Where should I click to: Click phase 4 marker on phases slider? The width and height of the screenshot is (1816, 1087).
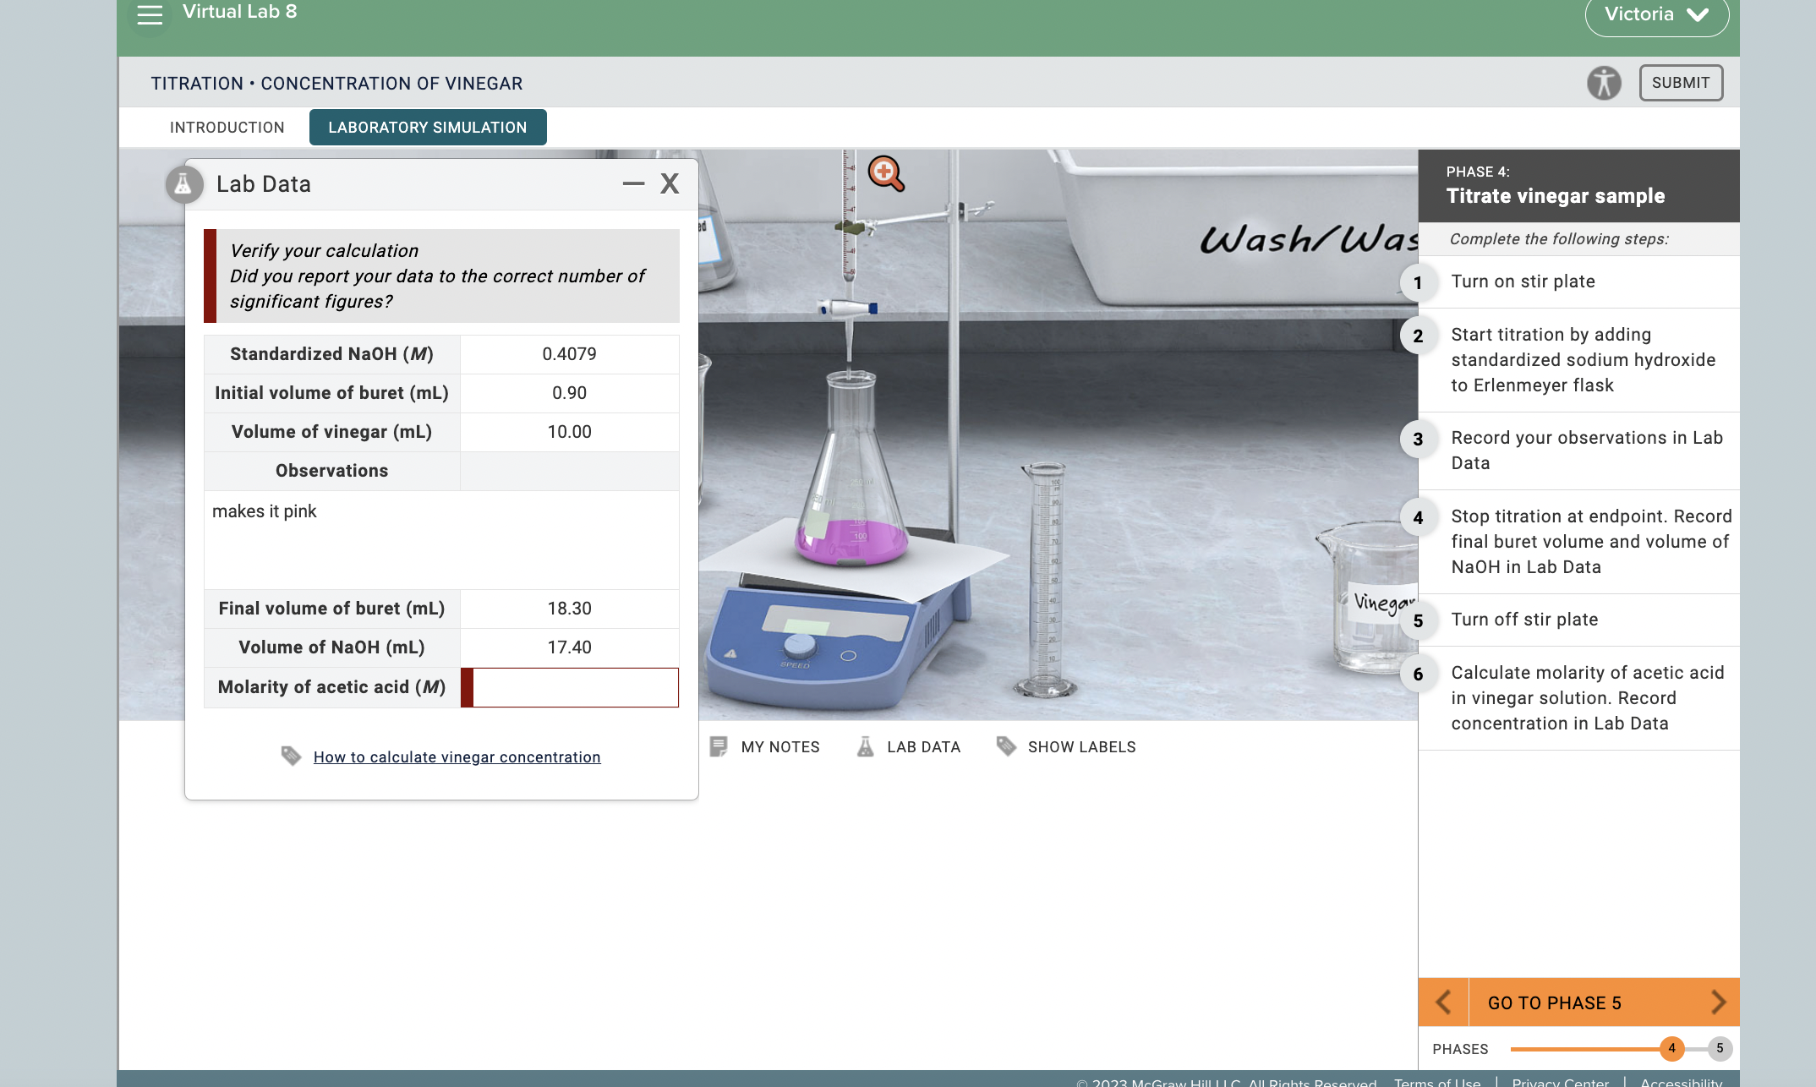[1671, 1048]
